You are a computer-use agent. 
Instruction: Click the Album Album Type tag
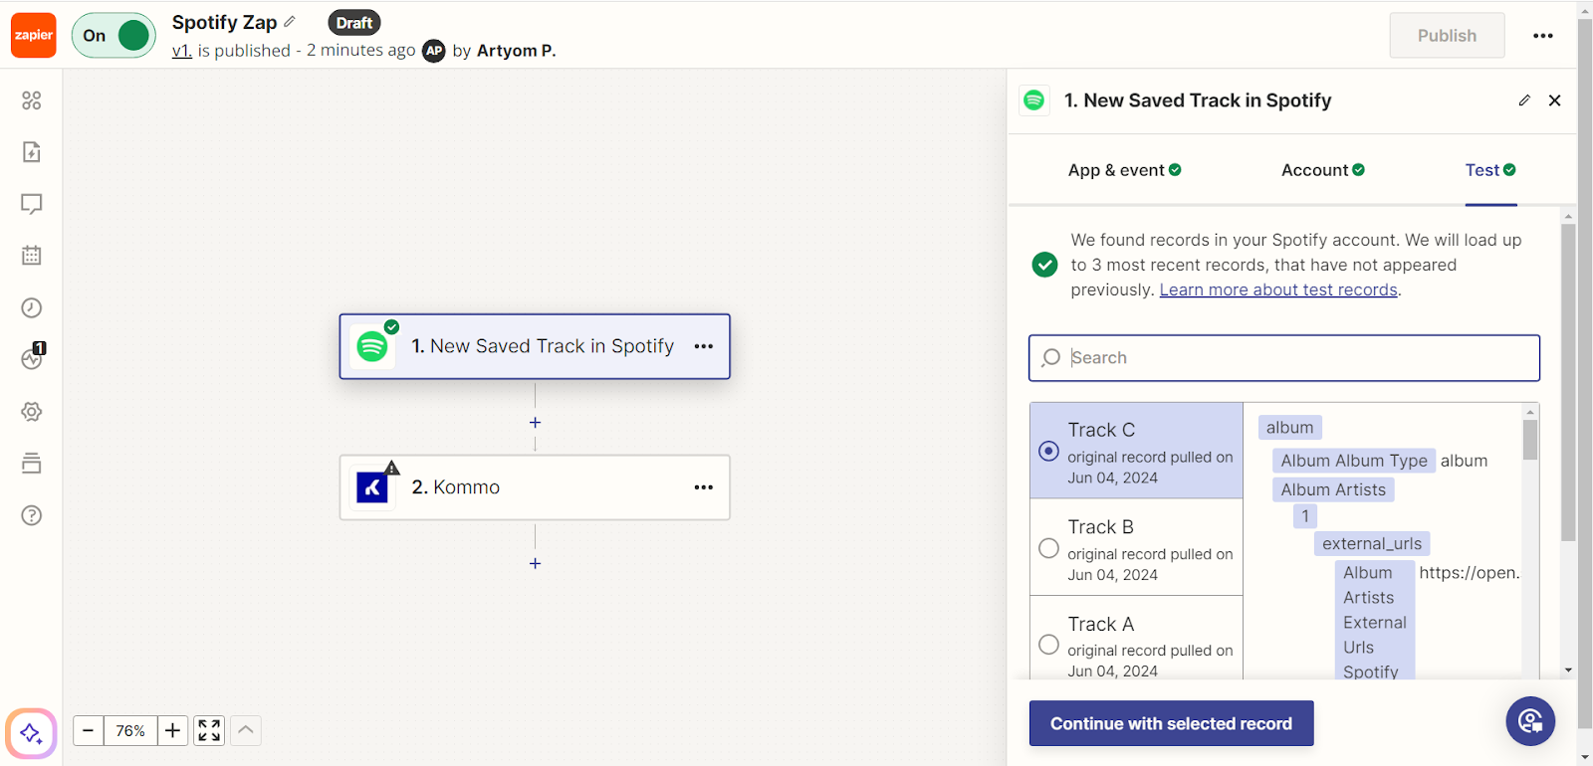pos(1354,461)
